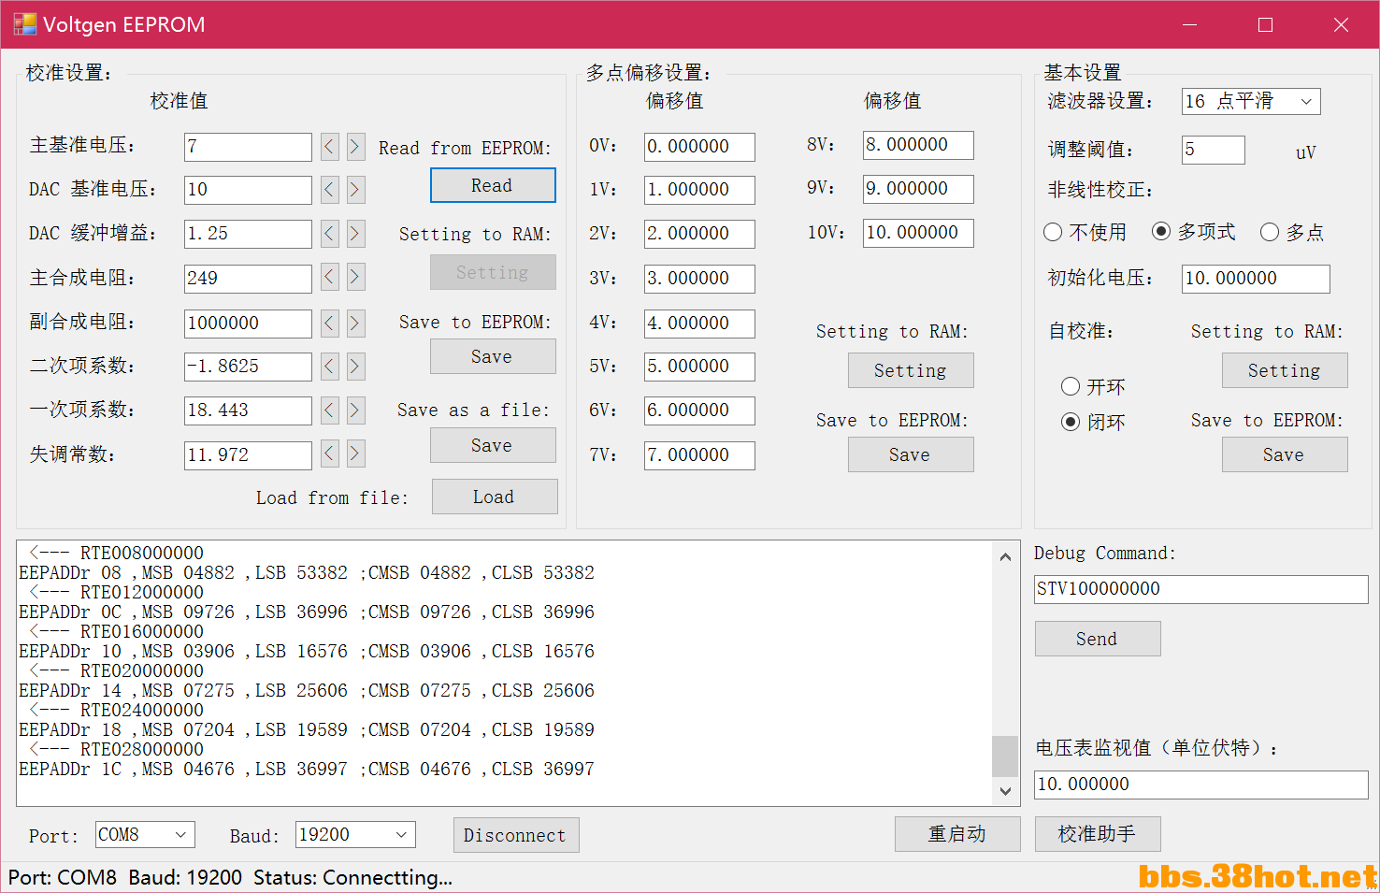This screenshot has height=893, width=1380.
Task: Save multi-point offsets to EEPROM
Action: coord(911,454)
